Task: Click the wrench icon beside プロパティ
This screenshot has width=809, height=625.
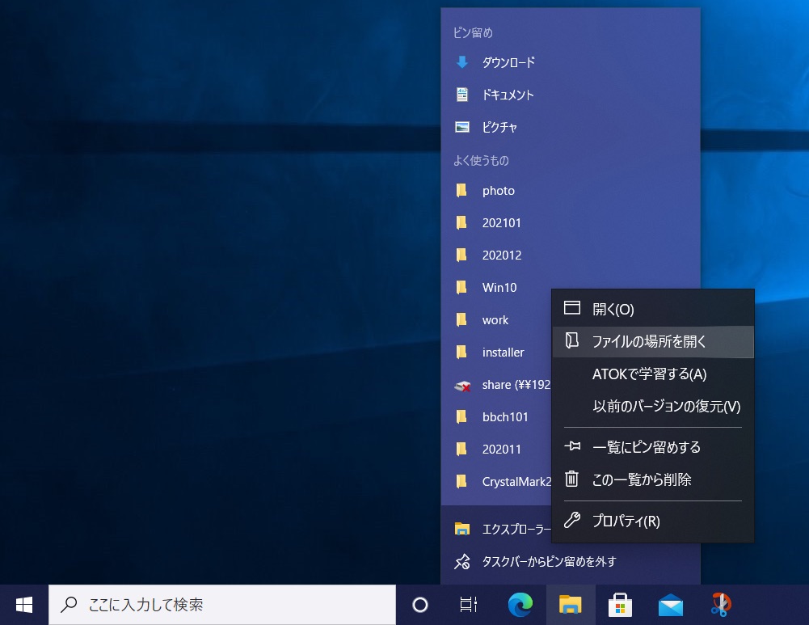Action: coord(572,520)
